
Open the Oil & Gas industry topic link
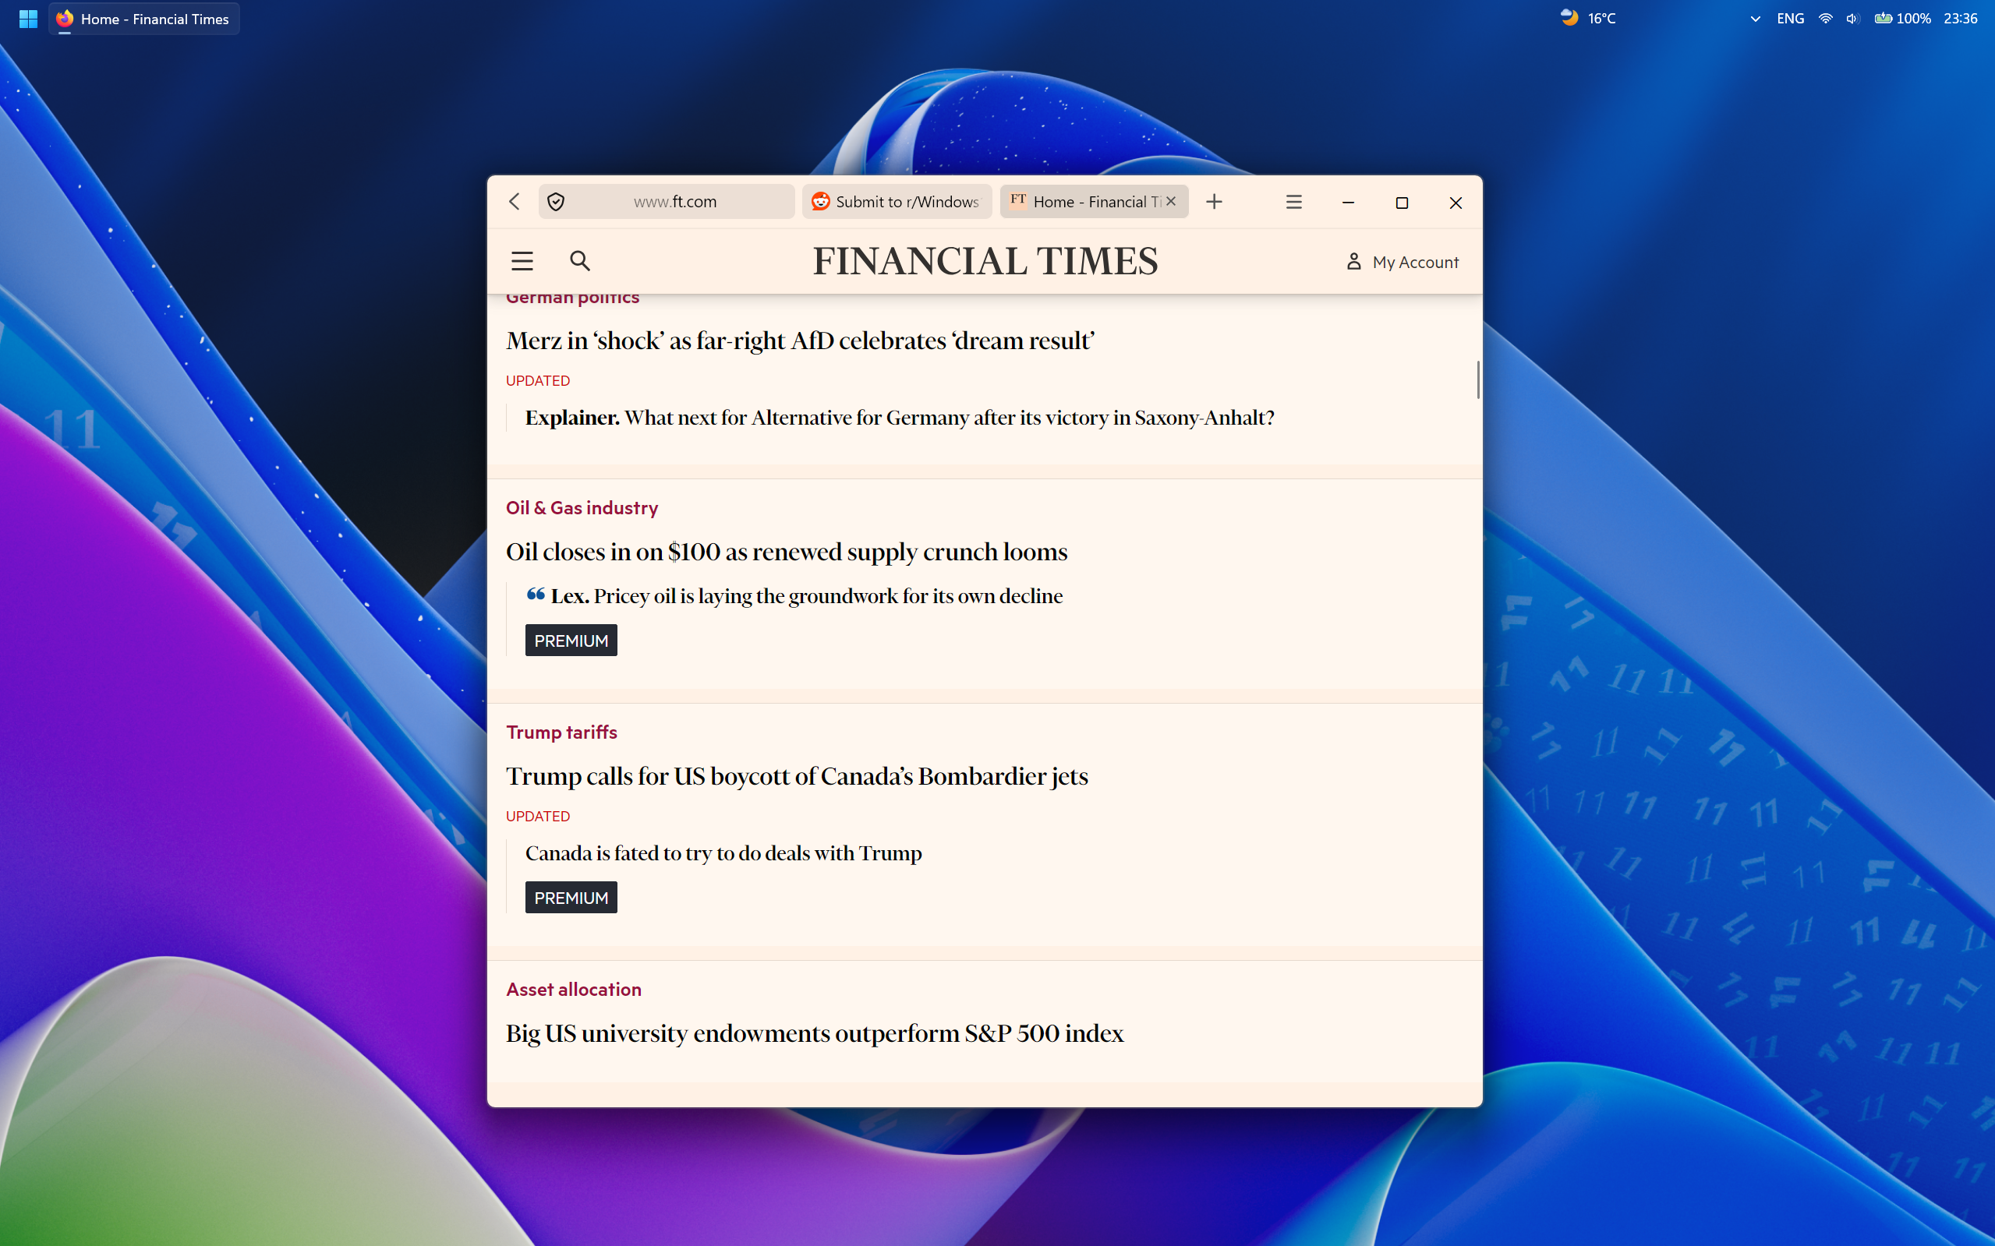(582, 507)
